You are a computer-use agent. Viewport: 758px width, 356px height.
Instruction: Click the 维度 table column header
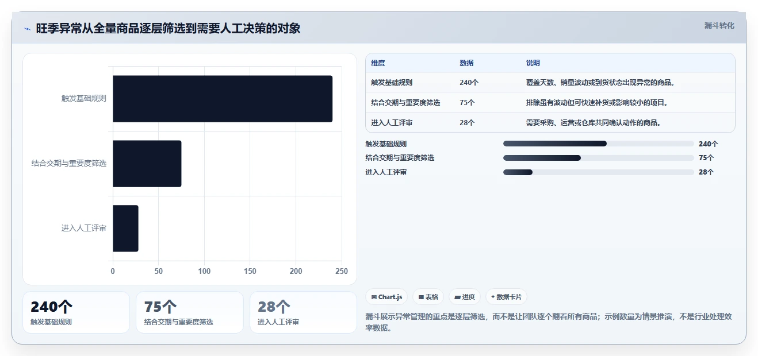378,63
